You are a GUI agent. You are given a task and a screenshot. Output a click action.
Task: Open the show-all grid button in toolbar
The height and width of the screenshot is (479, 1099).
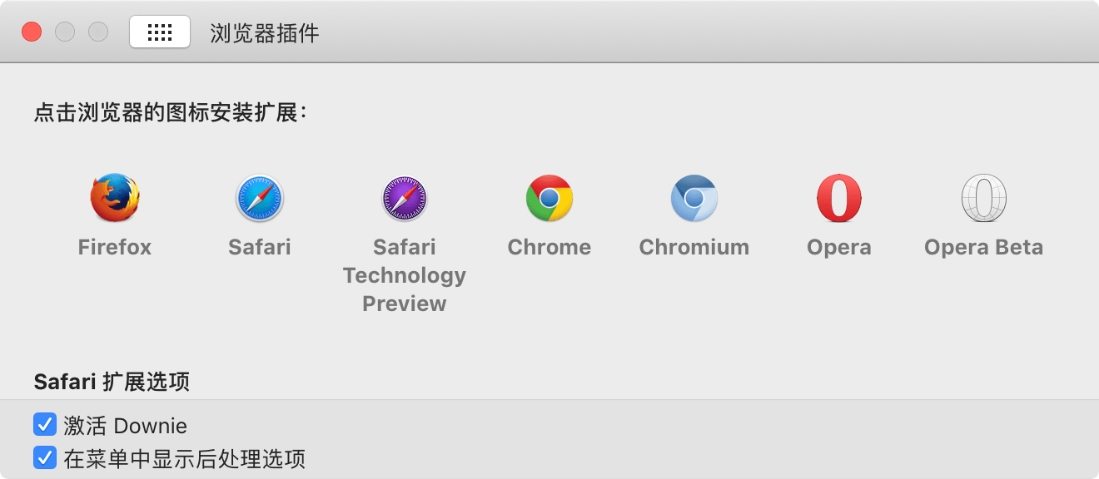click(x=160, y=32)
